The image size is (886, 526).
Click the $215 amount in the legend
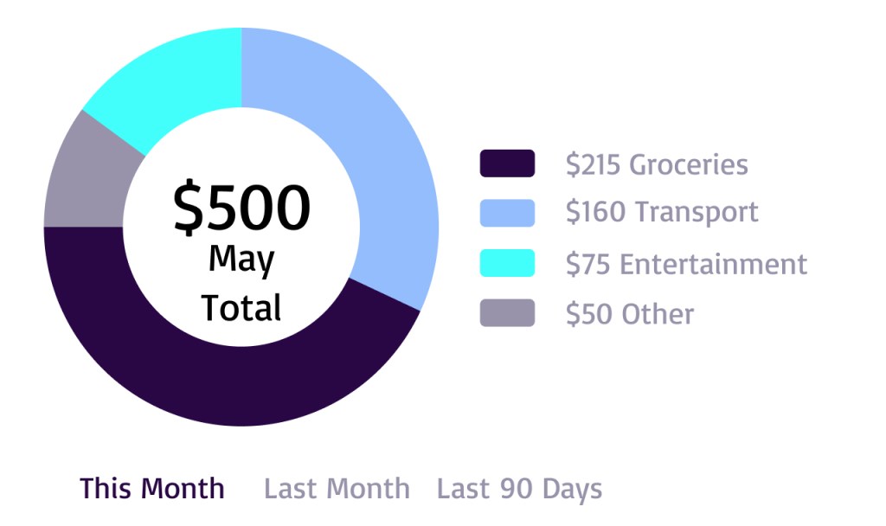593,164
